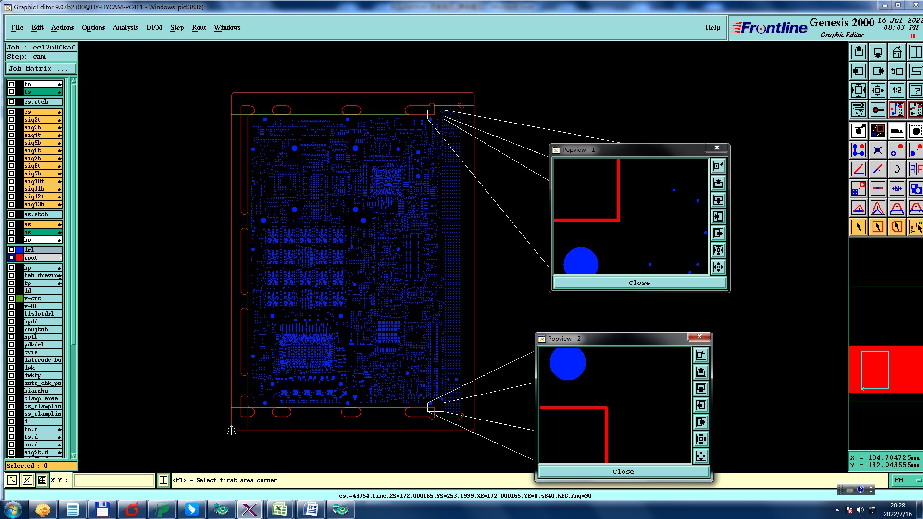
Task: Click the Home view icon in toolbar
Action: coord(897,52)
